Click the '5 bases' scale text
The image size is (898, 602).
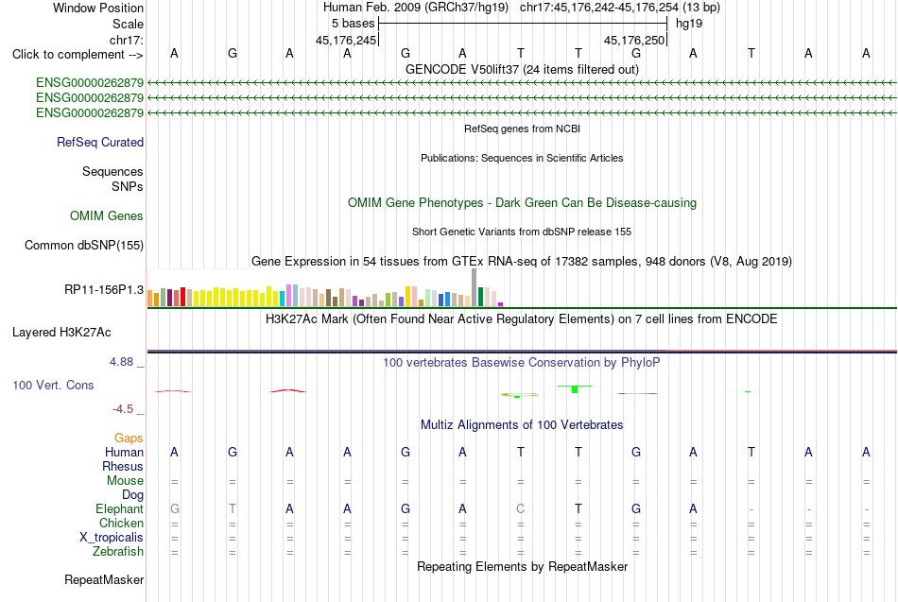coord(353,24)
